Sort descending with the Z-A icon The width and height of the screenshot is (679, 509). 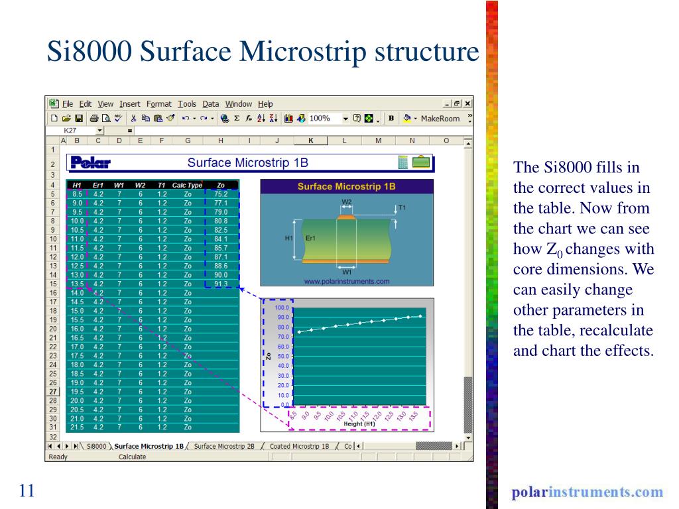click(273, 118)
